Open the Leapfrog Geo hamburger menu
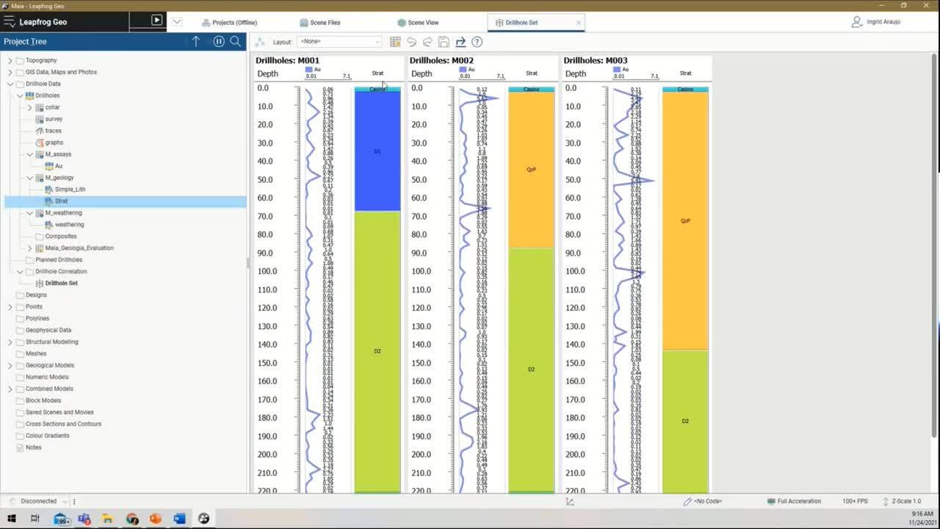Image resolution: width=940 pixels, height=529 pixels. click(10, 22)
